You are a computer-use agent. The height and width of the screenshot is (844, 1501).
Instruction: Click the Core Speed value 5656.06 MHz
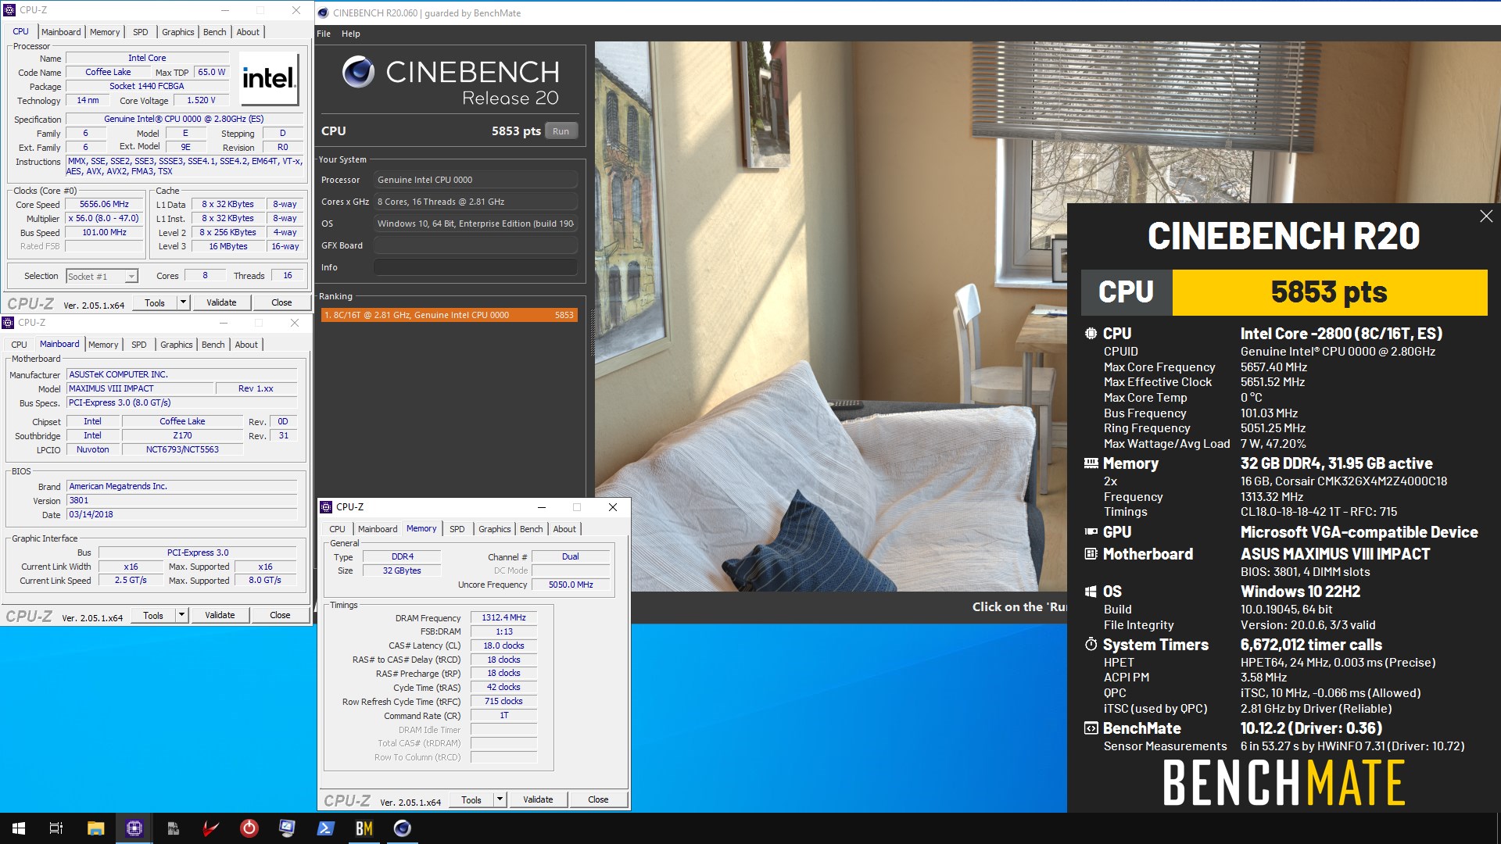(x=104, y=205)
